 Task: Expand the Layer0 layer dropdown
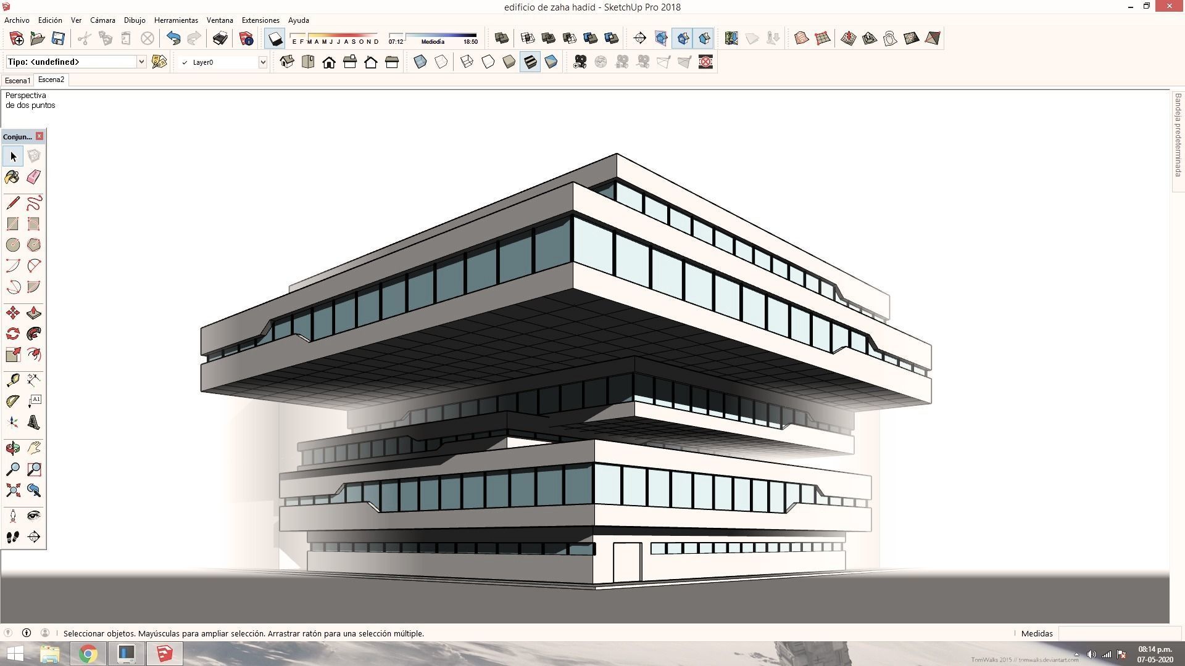(262, 62)
